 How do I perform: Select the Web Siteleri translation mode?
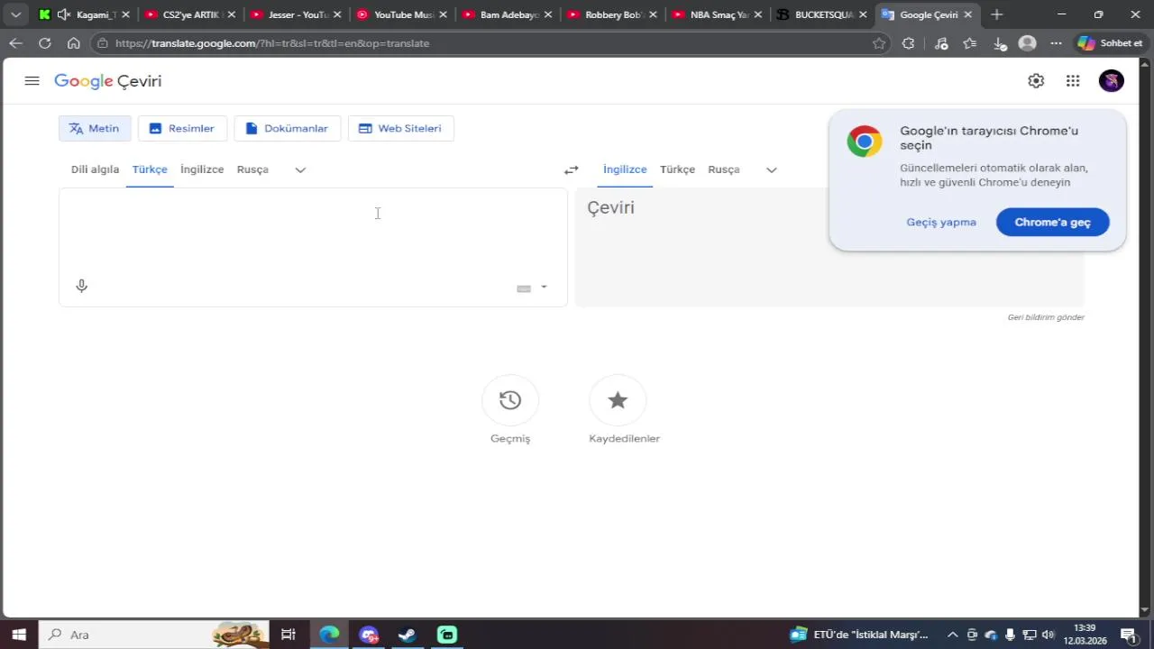click(x=400, y=128)
